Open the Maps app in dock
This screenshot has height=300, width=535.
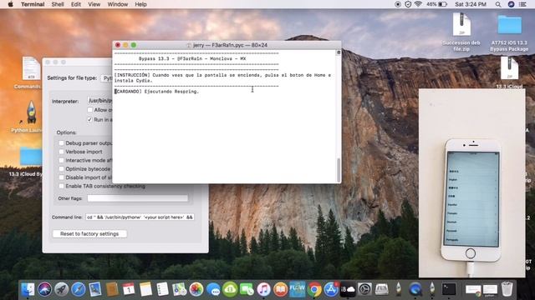179,289
